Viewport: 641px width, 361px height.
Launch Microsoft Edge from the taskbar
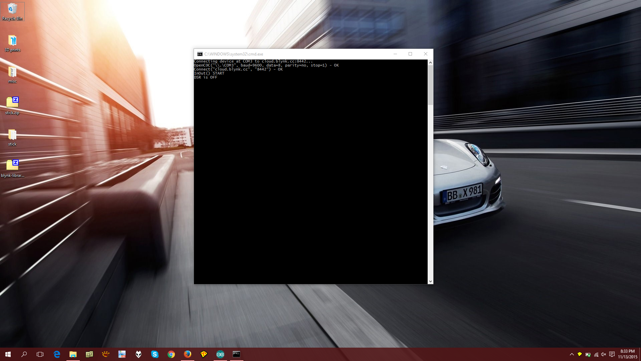click(x=57, y=354)
